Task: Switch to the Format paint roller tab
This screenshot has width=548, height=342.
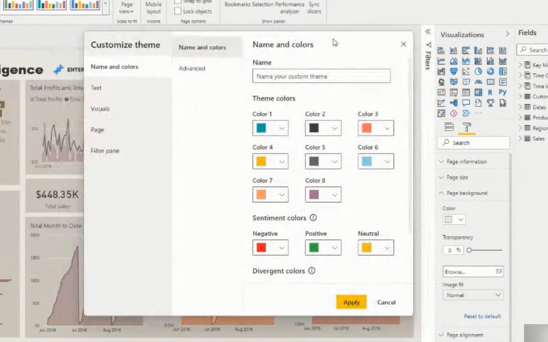Action: tap(466, 127)
